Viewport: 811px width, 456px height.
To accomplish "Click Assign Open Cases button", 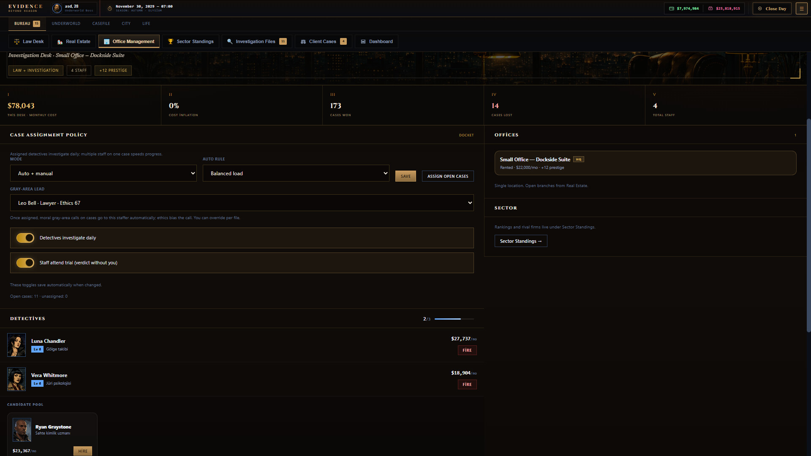I will 448,176.
